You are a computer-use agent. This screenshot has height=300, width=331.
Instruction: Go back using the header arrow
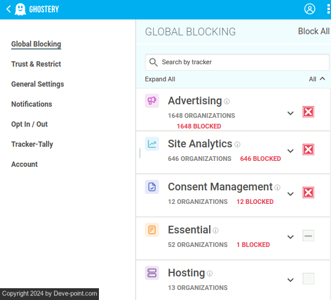[x=8, y=9]
